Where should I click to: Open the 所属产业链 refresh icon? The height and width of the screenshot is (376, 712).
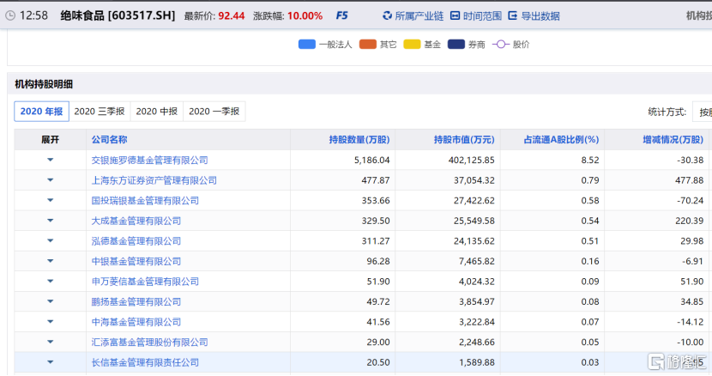pyautogui.click(x=387, y=16)
